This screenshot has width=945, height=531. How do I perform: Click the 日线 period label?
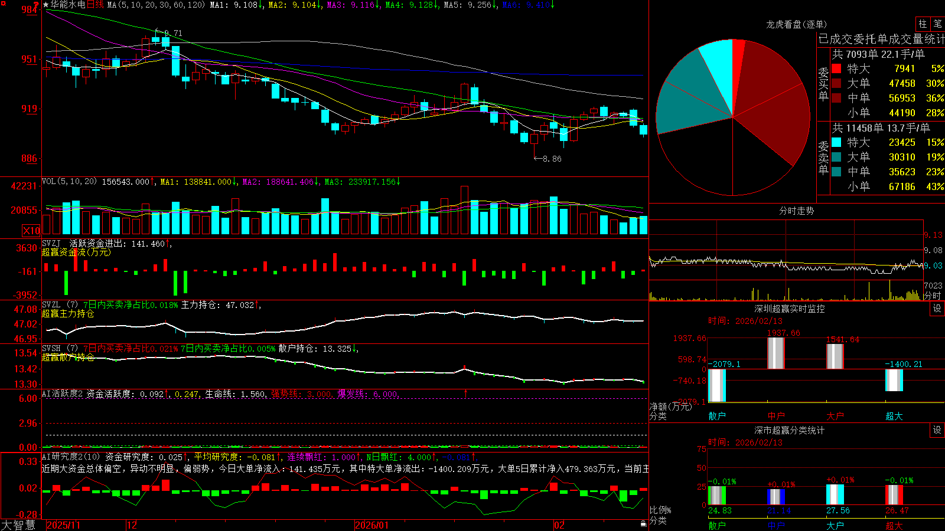tap(95, 5)
